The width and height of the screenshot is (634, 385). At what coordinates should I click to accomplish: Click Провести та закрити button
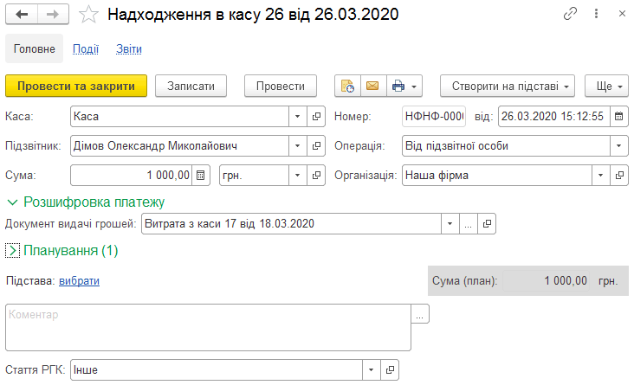pyautogui.click(x=76, y=86)
